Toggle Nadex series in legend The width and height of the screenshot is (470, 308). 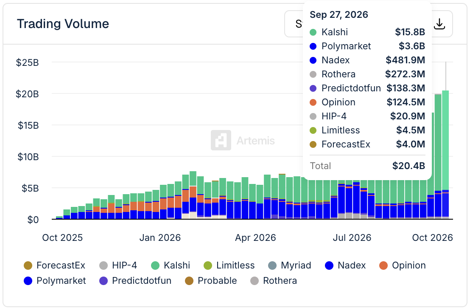pyautogui.click(x=345, y=266)
